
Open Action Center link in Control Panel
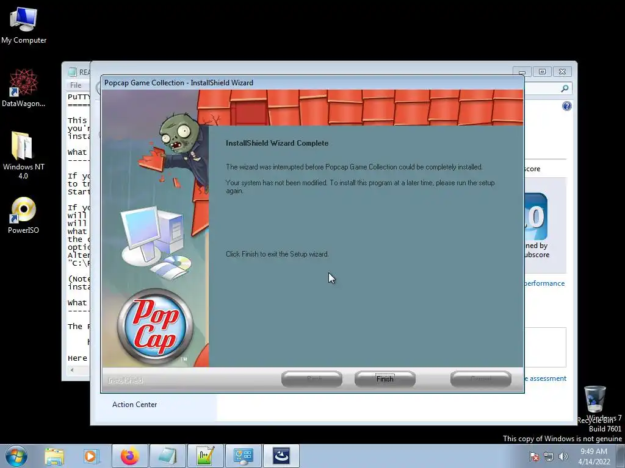(x=135, y=405)
